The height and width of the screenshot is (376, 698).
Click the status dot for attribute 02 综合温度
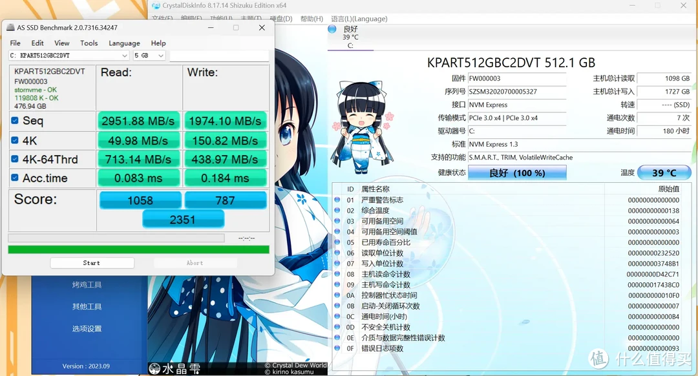[x=337, y=211]
